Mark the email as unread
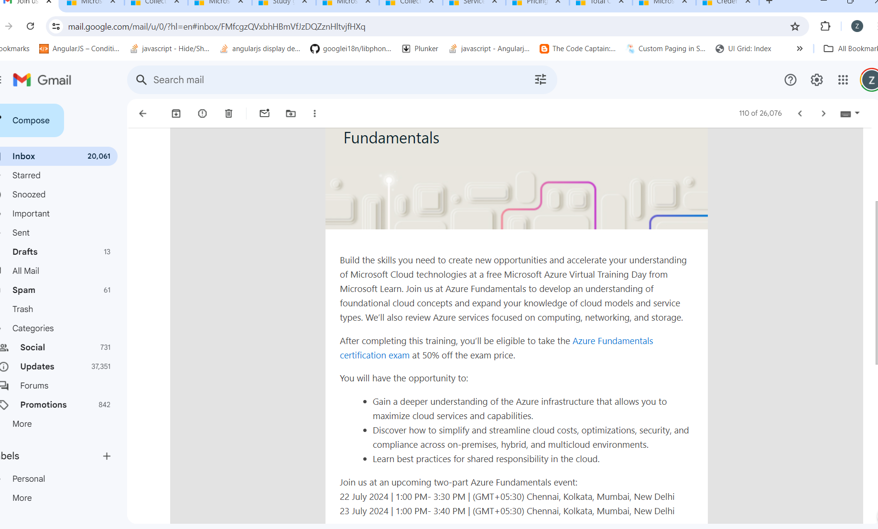 264,113
